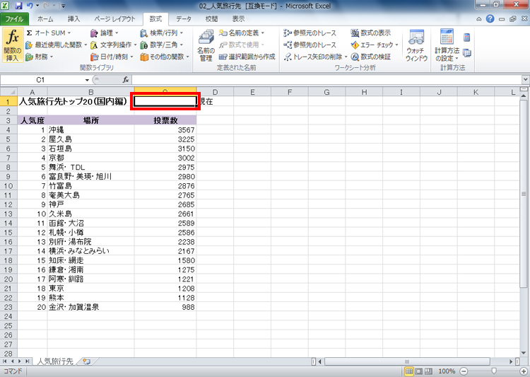Click the Excel Help question mark icon
Viewport: 530px width, 377px height.
[x=490, y=19]
